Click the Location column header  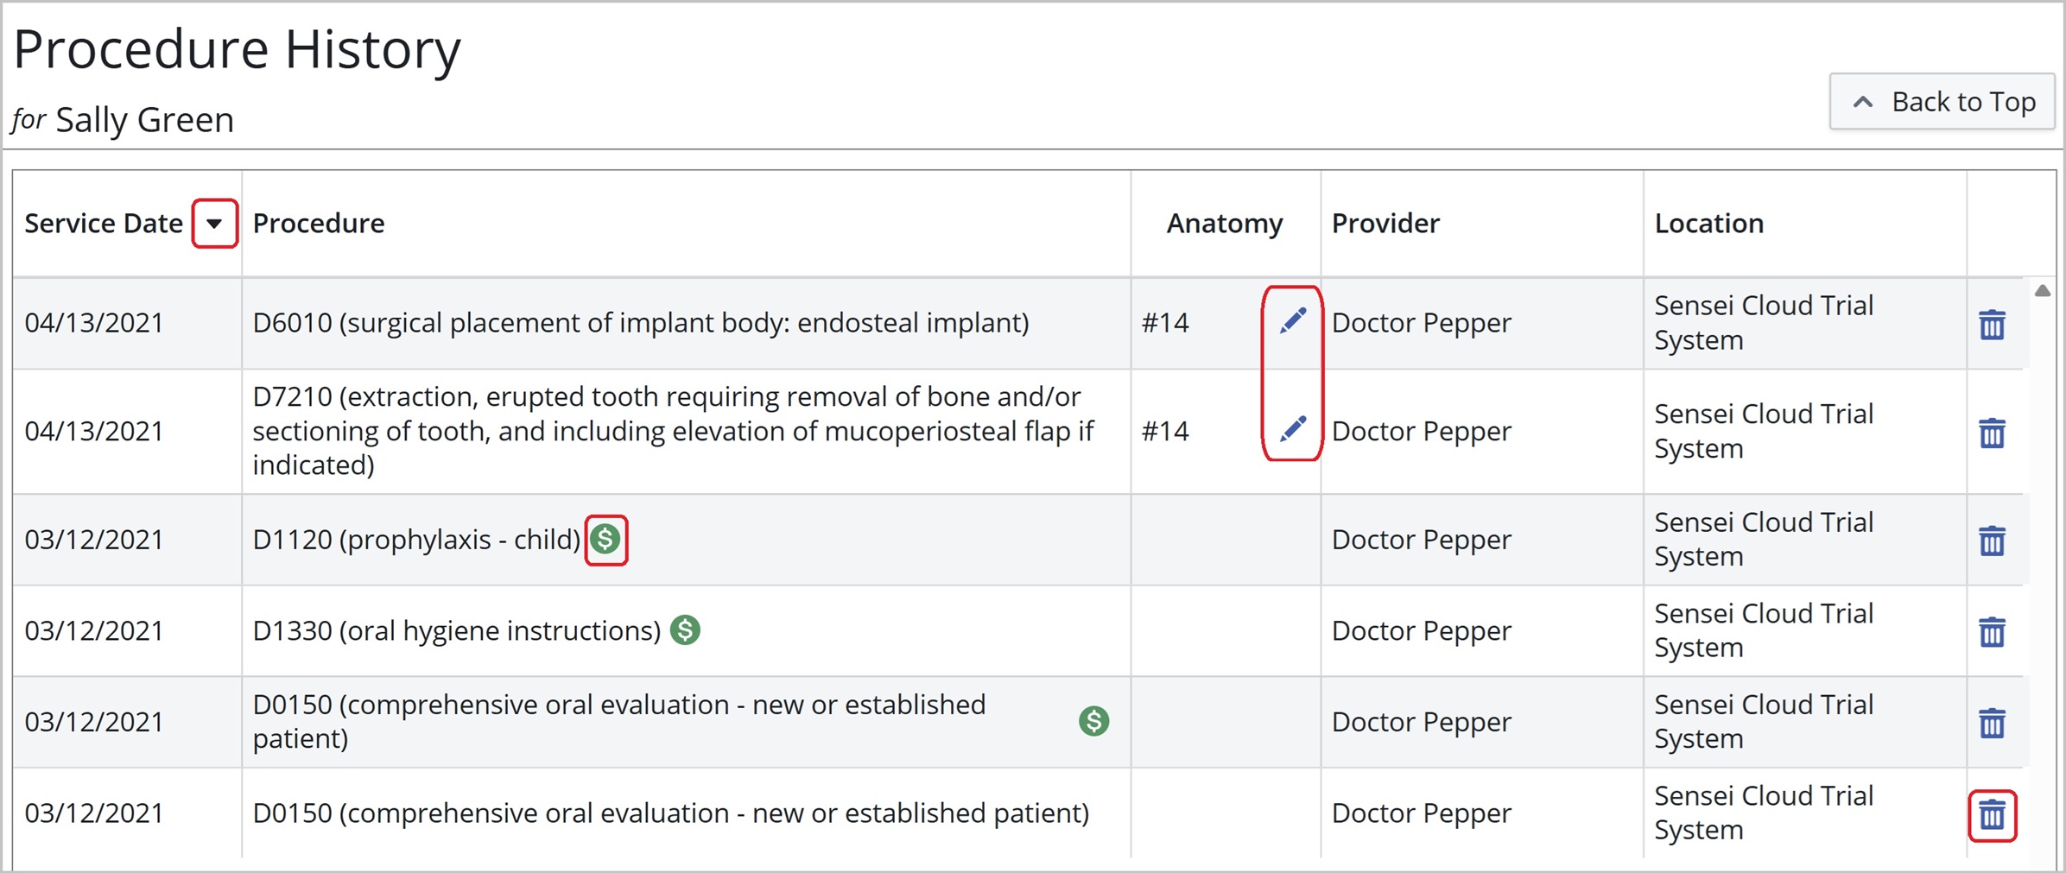1708,224
